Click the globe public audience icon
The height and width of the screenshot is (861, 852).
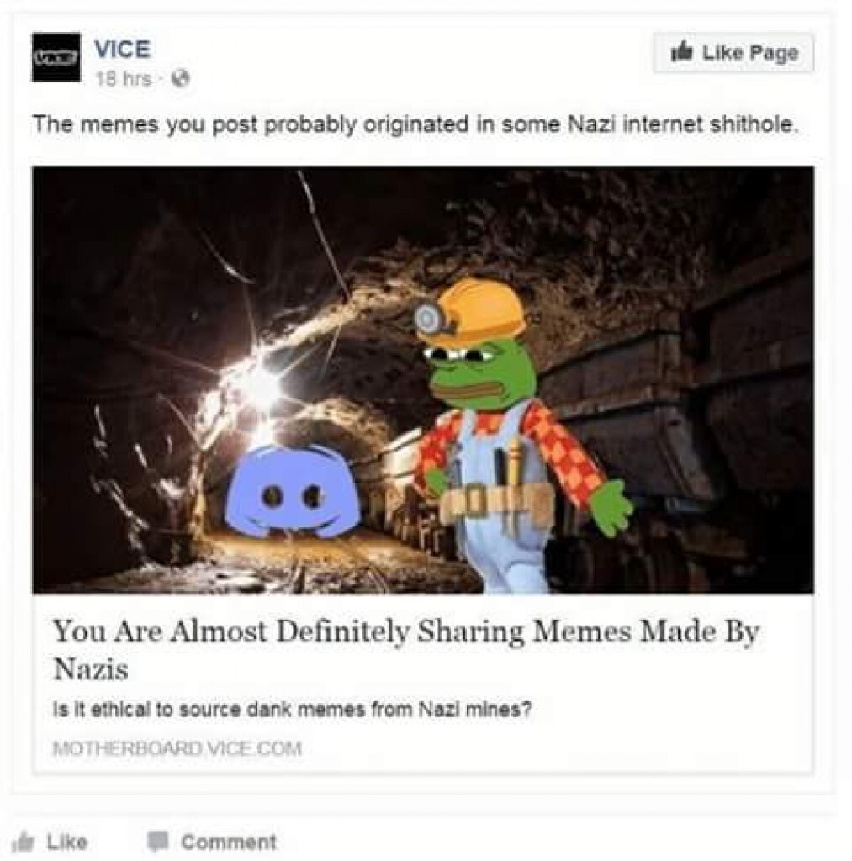[182, 80]
